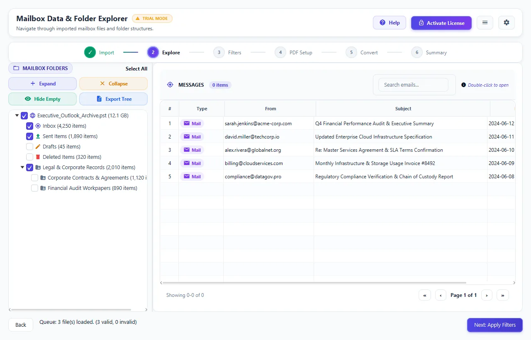
Task: Click the Mail badge for sarah.jenkins row
Action: (x=192, y=124)
